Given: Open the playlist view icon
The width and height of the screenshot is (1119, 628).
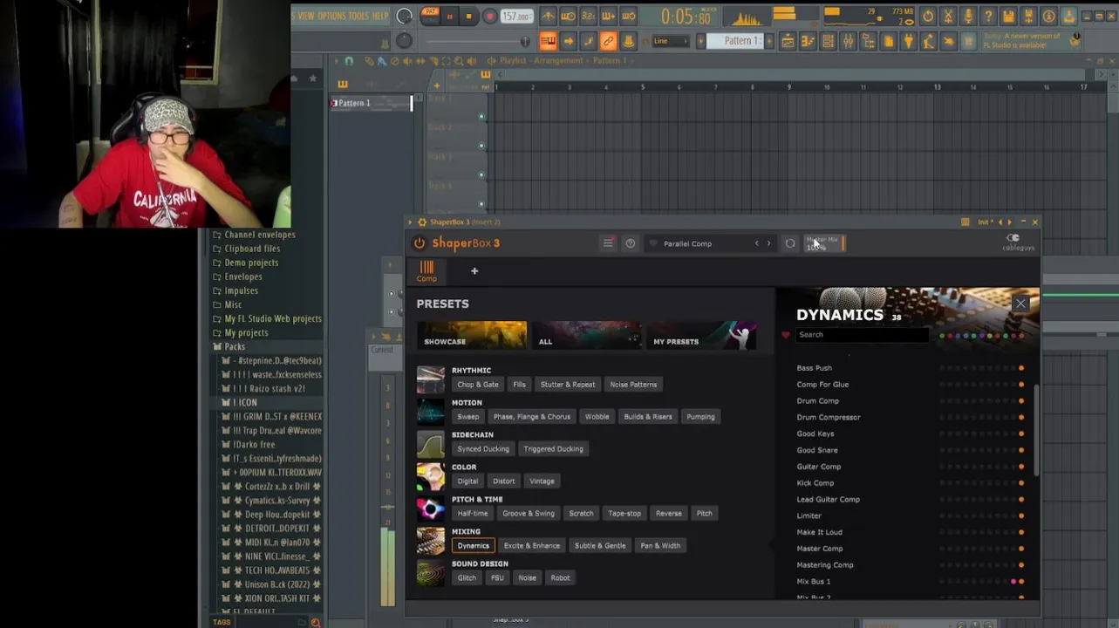Looking at the screenshot, I should [788, 41].
